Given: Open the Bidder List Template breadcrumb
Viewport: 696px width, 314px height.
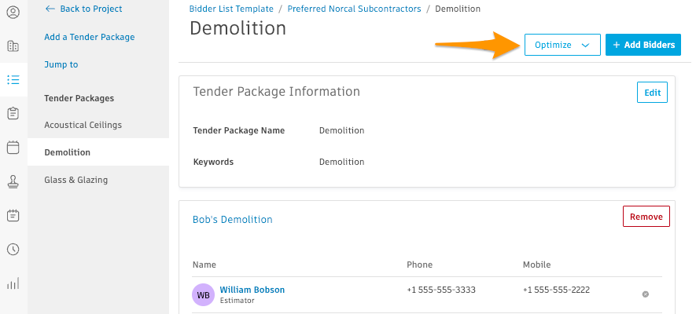Looking at the screenshot, I should [x=231, y=9].
